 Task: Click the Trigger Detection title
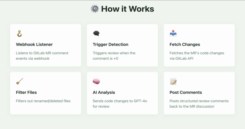(110, 44)
